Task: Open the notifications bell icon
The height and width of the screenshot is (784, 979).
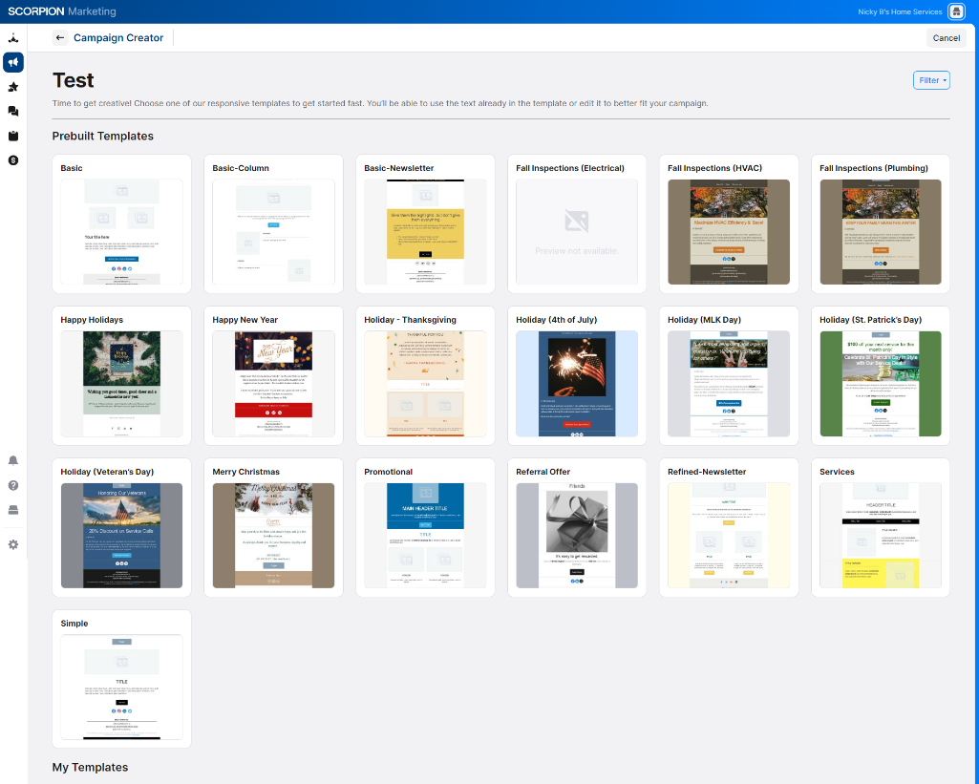Action: click(x=13, y=460)
